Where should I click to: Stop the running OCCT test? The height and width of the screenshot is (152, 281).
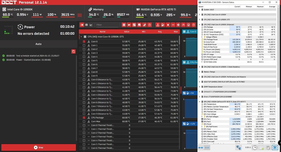coord(38,147)
